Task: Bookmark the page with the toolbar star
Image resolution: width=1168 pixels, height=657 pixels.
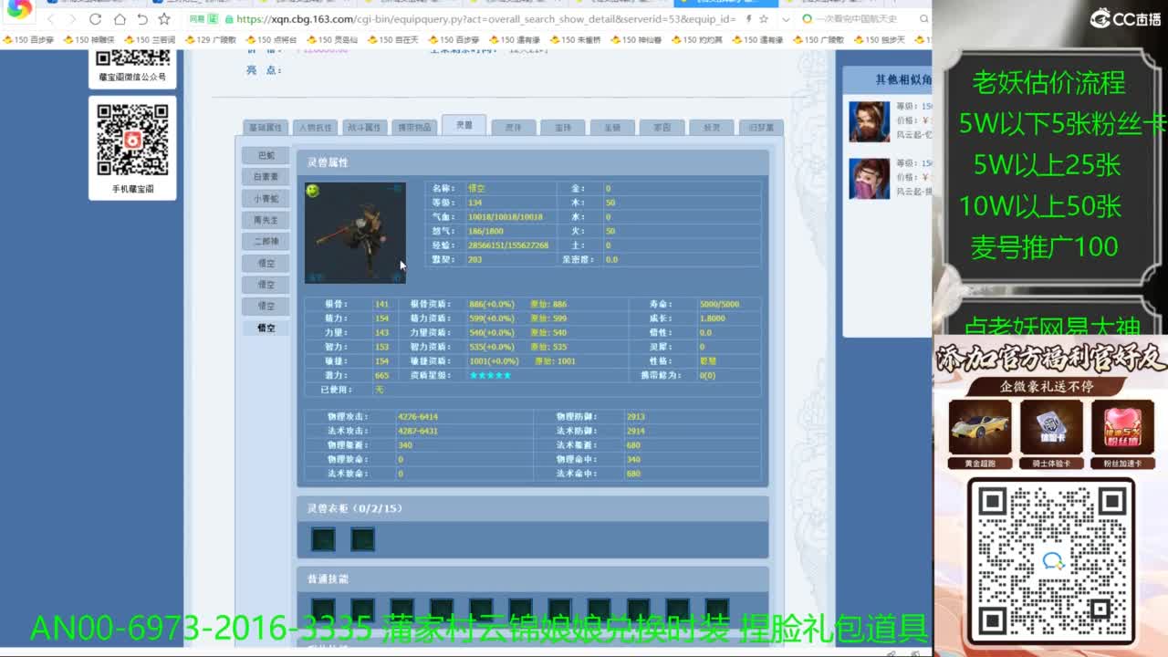Action: [164, 19]
